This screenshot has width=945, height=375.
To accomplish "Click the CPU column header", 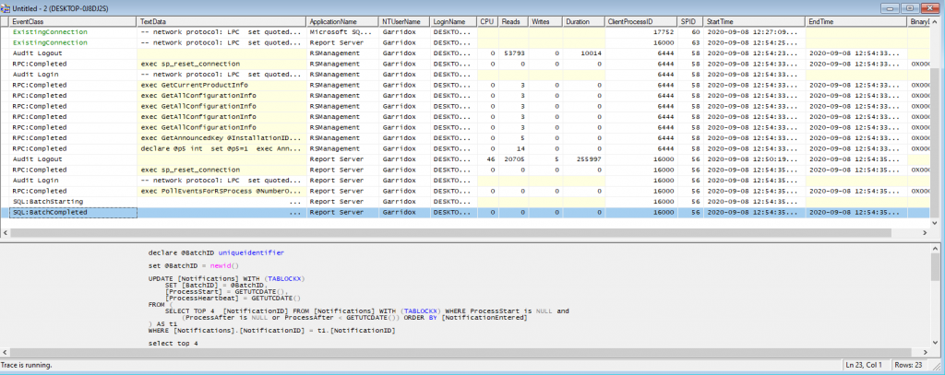I will pos(487,22).
